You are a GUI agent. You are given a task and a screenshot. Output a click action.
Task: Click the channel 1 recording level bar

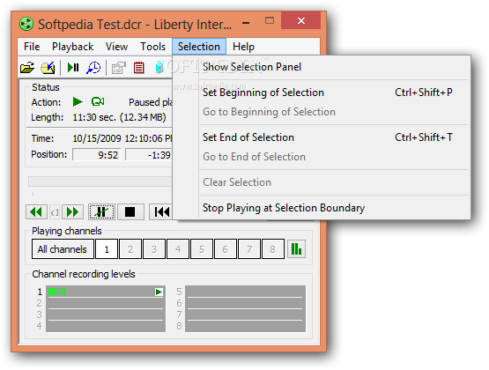pyautogui.click(x=106, y=292)
